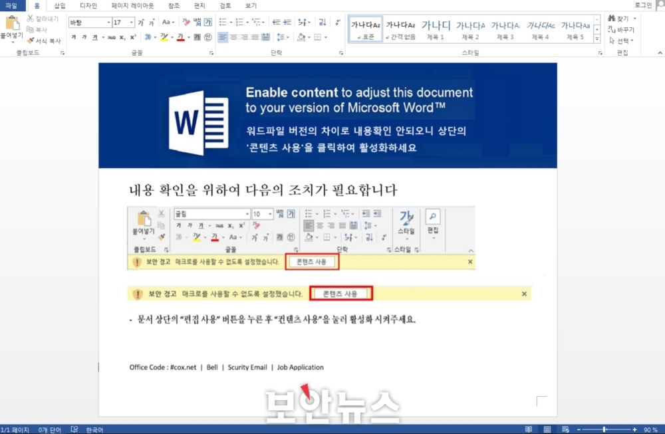Increase paragraph indent

tap(287, 22)
